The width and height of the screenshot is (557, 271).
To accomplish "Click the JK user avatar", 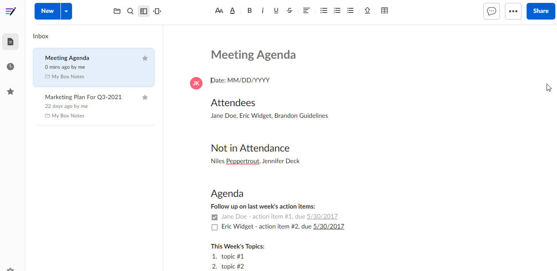I will point(196,83).
